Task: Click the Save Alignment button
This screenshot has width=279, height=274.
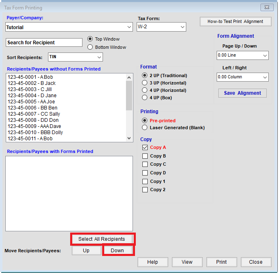Action: click(x=242, y=93)
